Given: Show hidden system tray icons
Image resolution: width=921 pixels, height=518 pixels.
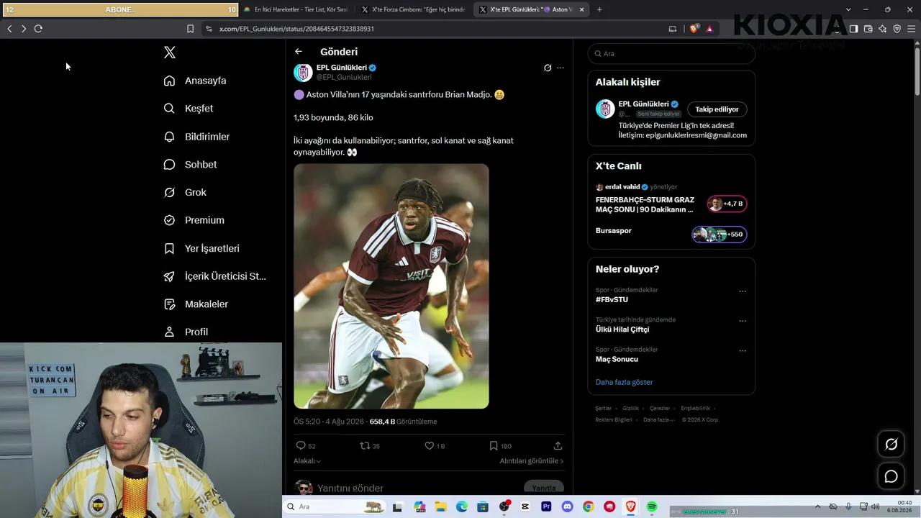Looking at the screenshot, I should coord(817,506).
